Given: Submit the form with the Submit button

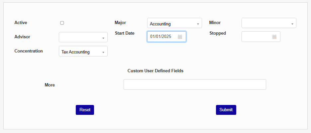Looking at the screenshot, I should pyautogui.click(x=226, y=110).
